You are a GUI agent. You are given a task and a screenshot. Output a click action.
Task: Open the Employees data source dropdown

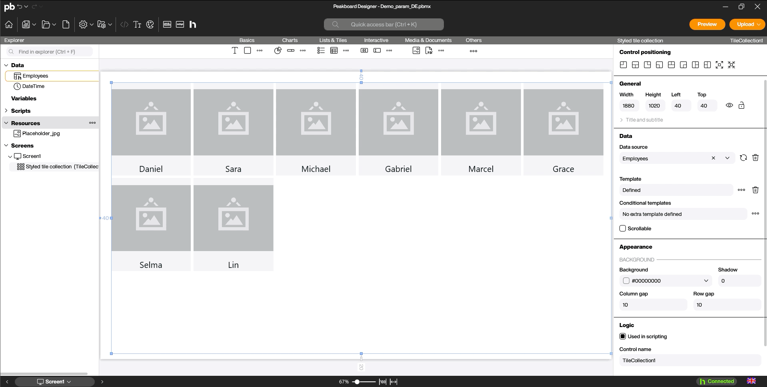click(727, 158)
